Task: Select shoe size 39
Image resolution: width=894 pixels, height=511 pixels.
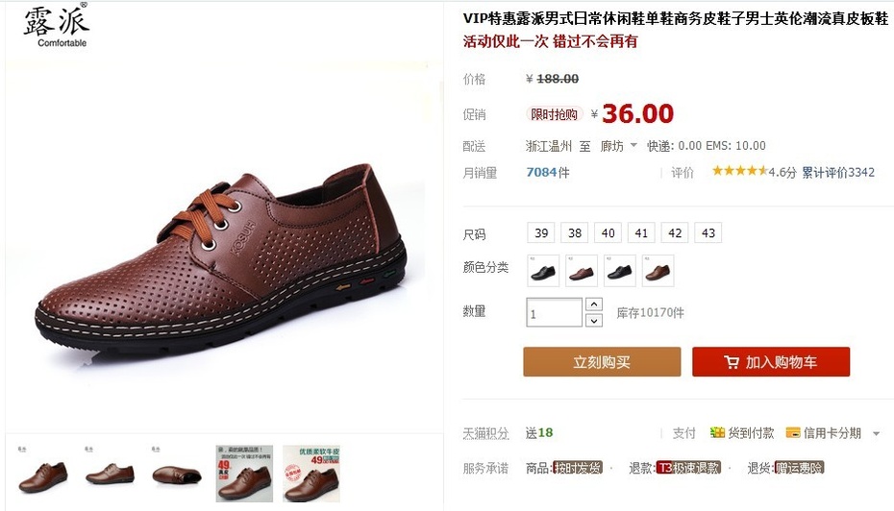Action: (x=541, y=233)
